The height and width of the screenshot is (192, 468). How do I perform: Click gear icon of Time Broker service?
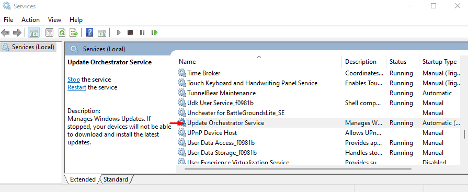click(182, 73)
